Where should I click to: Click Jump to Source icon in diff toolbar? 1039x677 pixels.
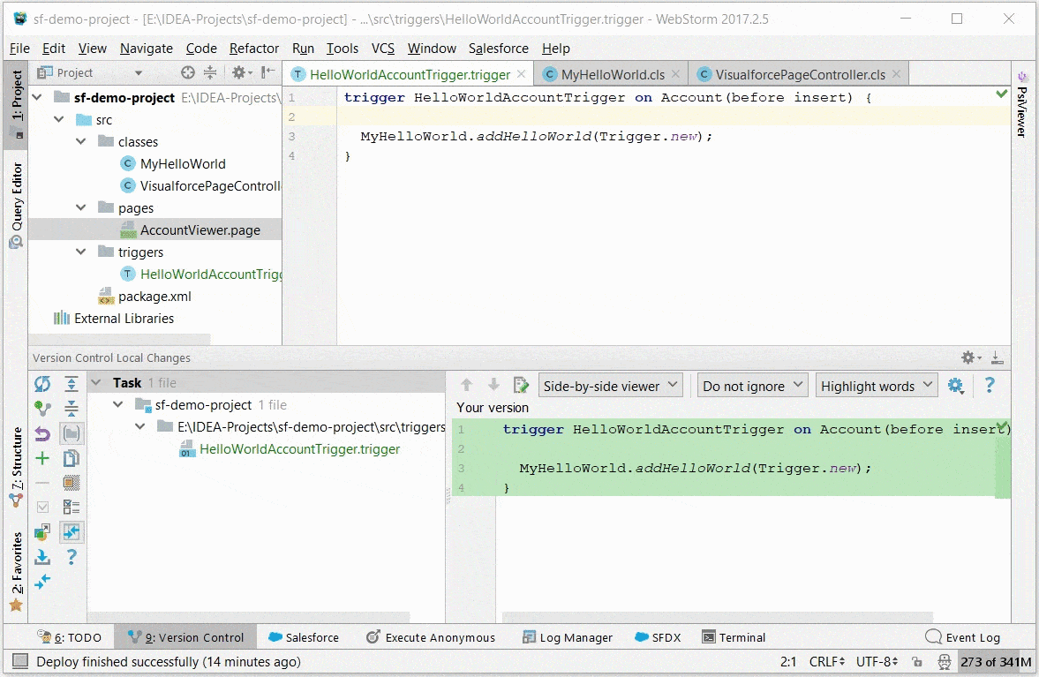pos(522,385)
